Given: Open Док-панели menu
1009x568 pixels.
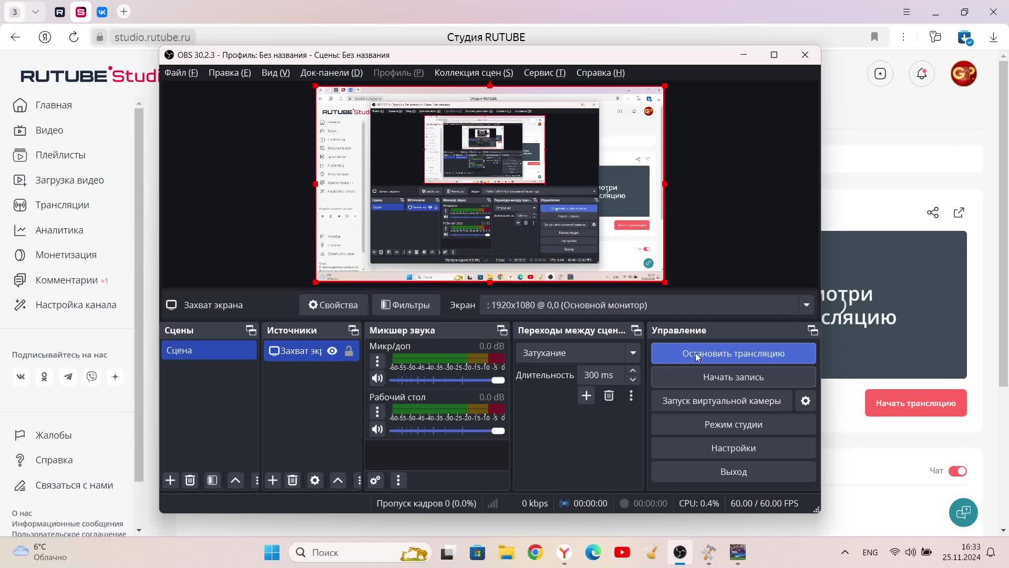Looking at the screenshot, I should click(332, 73).
